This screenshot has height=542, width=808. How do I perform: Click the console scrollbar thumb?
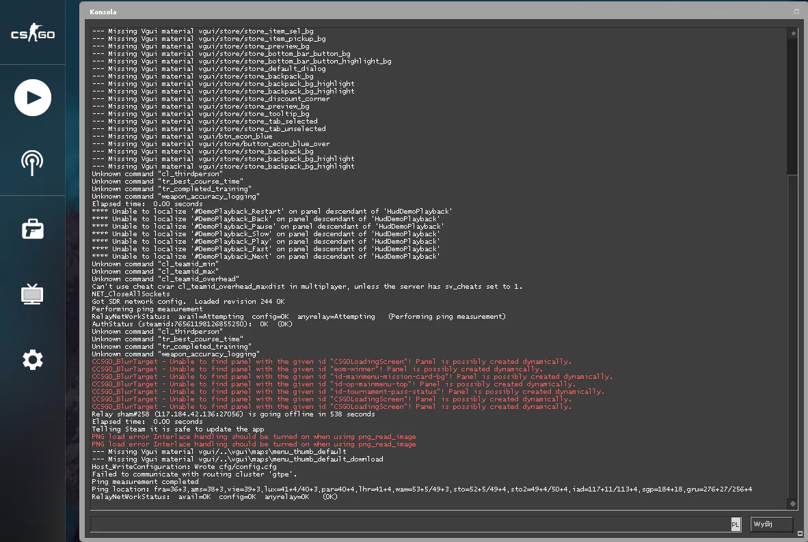793,336
